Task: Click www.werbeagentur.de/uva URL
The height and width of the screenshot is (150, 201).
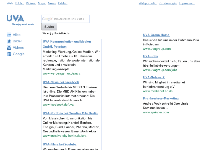Action: coord(62,73)
